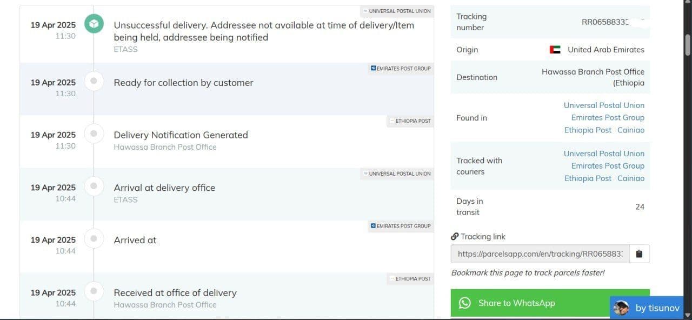Click the 'Unsuccessful delivery. Addressee not available' message
This screenshot has height=320, width=692.
tap(264, 31)
